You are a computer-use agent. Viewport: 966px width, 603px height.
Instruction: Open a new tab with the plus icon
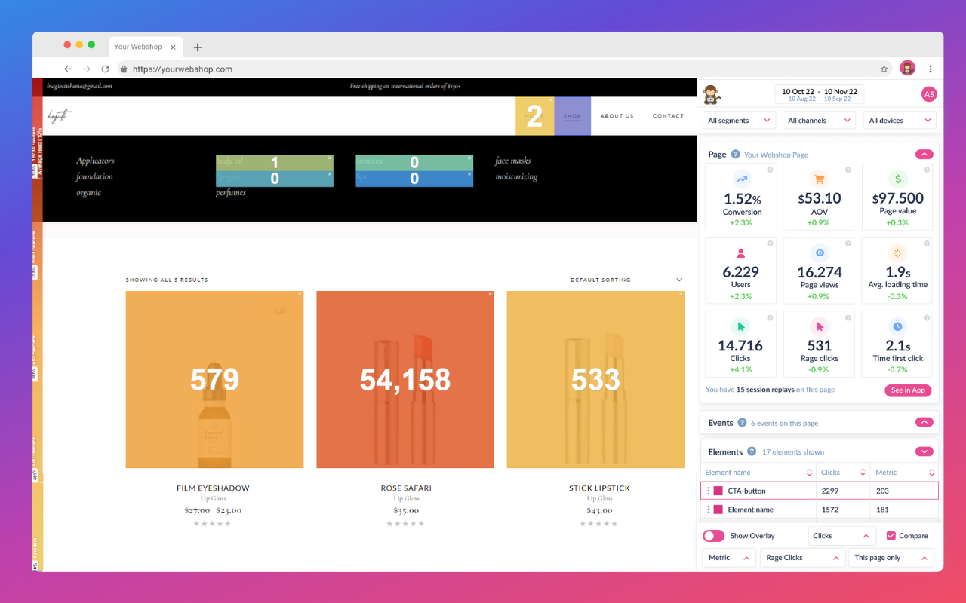click(198, 47)
